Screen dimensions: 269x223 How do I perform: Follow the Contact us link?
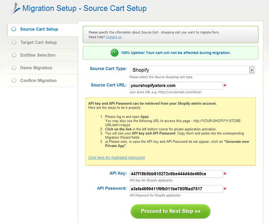[x=114, y=37]
